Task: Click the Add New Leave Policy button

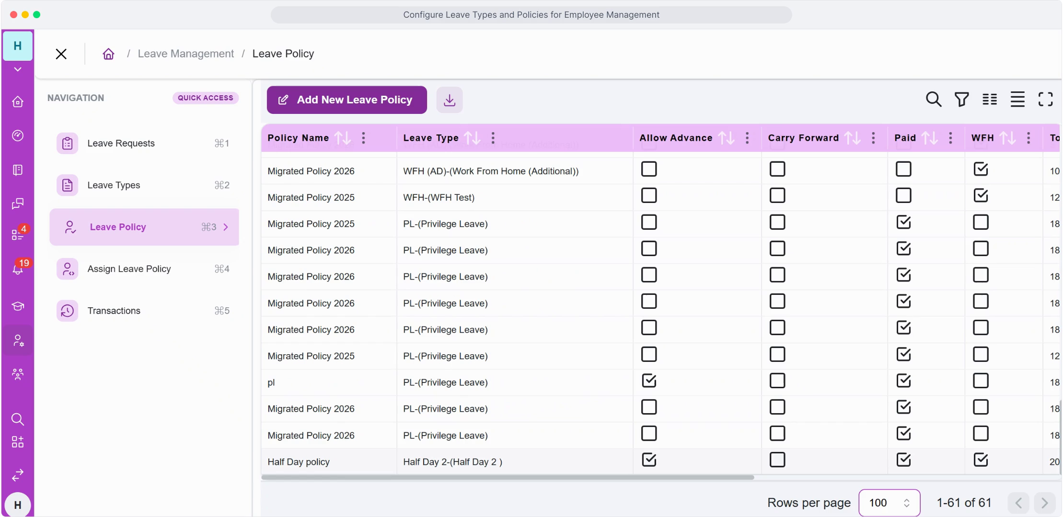Action: coord(347,100)
